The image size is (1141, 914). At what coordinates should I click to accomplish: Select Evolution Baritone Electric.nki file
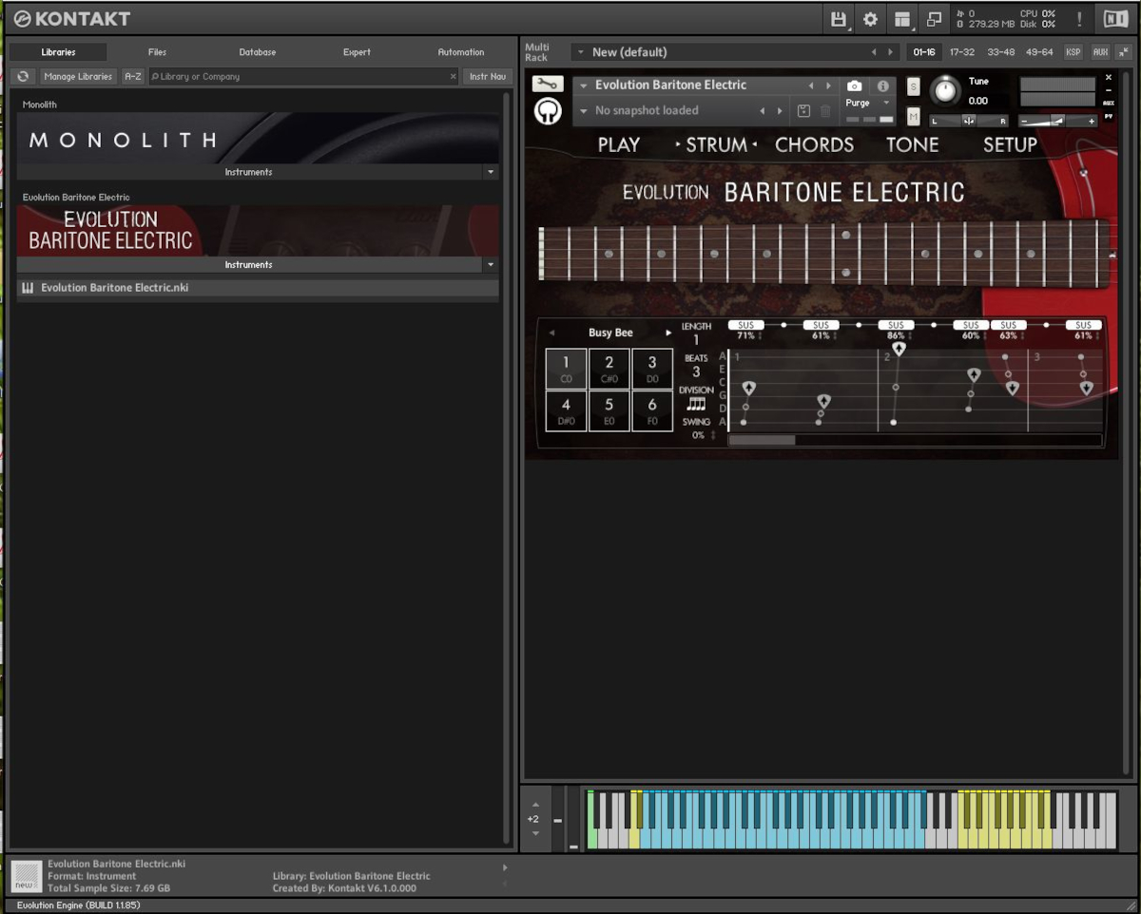(x=257, y=287)
